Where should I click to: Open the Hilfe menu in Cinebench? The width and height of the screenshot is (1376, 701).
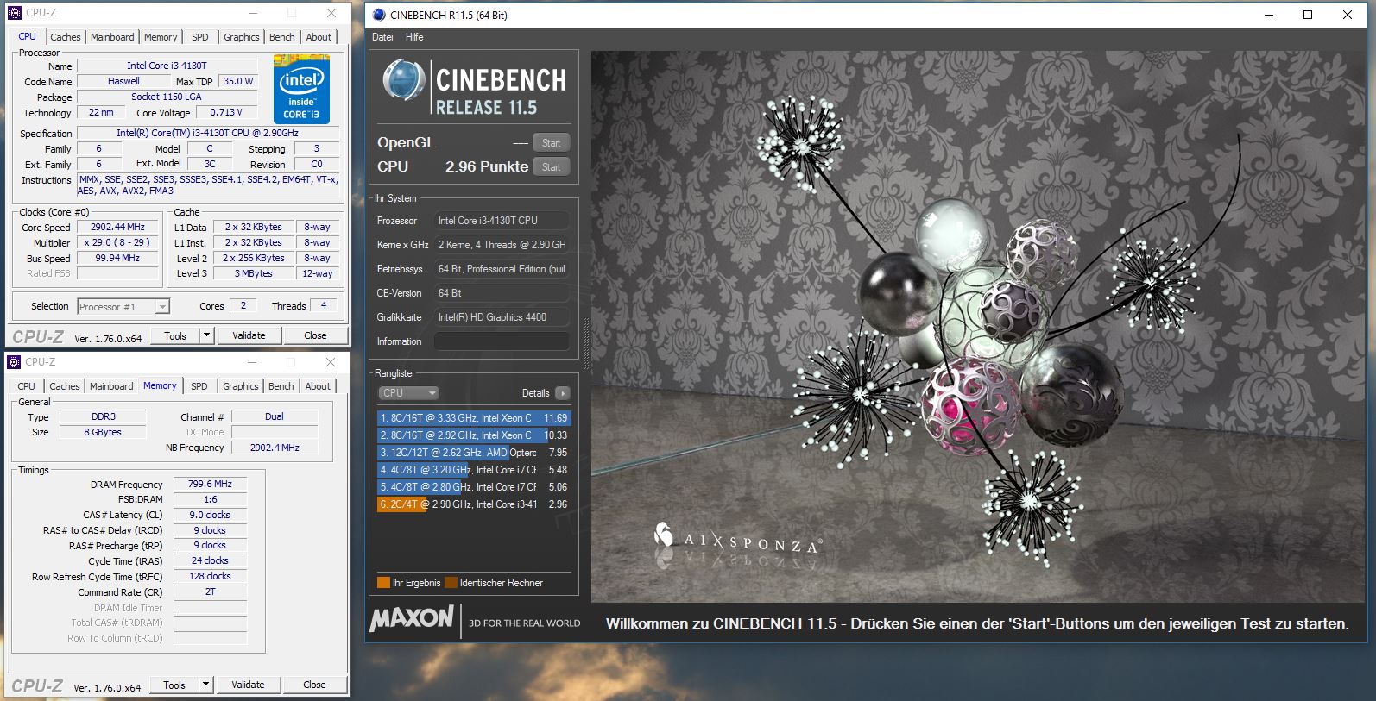point(414,37)
